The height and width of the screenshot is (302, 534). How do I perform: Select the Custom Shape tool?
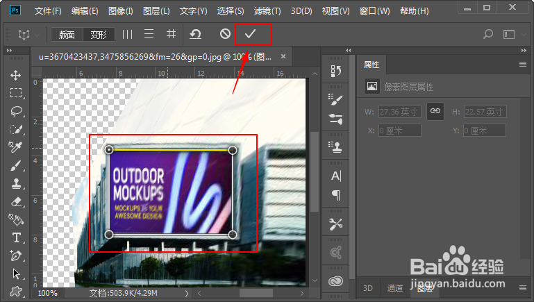coord(16,291)
